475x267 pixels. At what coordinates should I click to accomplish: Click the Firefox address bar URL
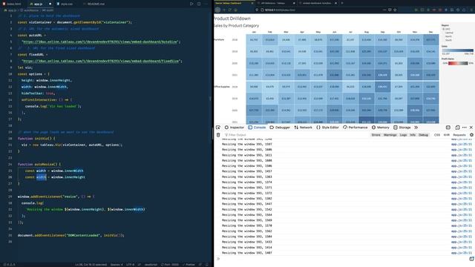281,10
